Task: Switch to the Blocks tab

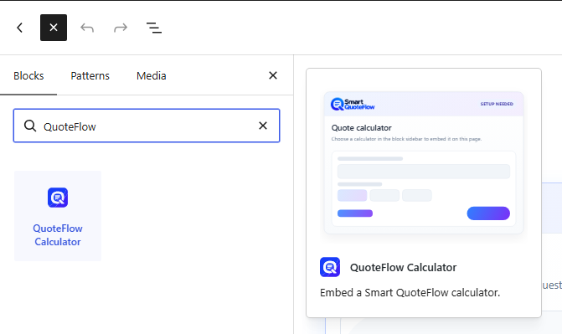Action: [x=28, y=75]
